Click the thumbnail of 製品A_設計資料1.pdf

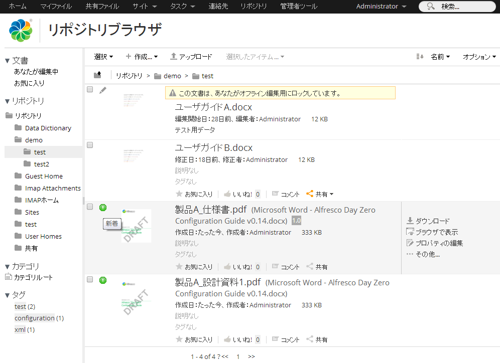pos(137,298)
